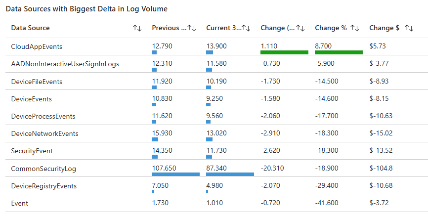The image size is (428, 217).
Task: Open the DeviceFileEvents data source row
Action: [37, 82]
